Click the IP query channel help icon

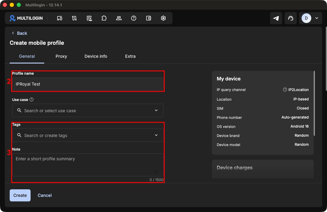tap(285, 90)
